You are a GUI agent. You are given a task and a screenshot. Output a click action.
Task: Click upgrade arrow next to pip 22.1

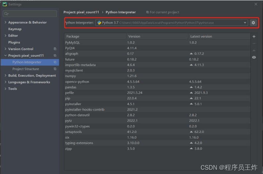191,98
